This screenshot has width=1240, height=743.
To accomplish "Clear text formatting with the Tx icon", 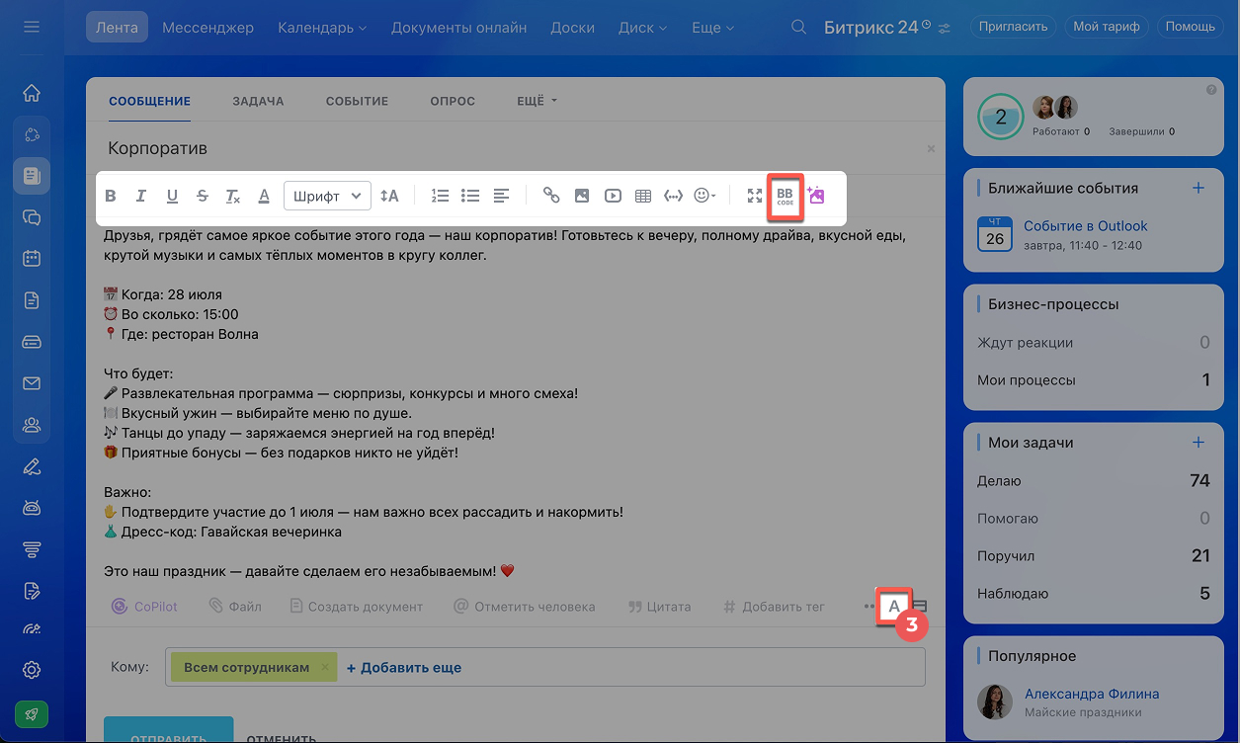I will 233,196.
